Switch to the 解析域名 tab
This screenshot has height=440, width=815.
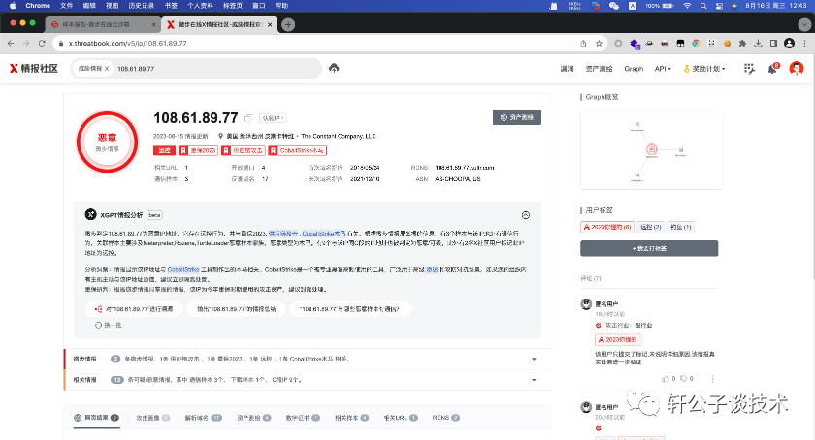pos(204,417)
